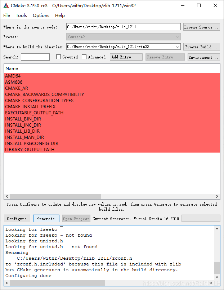Click the Browse Build button

click(201, 47)
